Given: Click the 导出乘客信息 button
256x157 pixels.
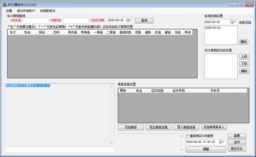Looking at the screenshot, I should coord(159,127).
